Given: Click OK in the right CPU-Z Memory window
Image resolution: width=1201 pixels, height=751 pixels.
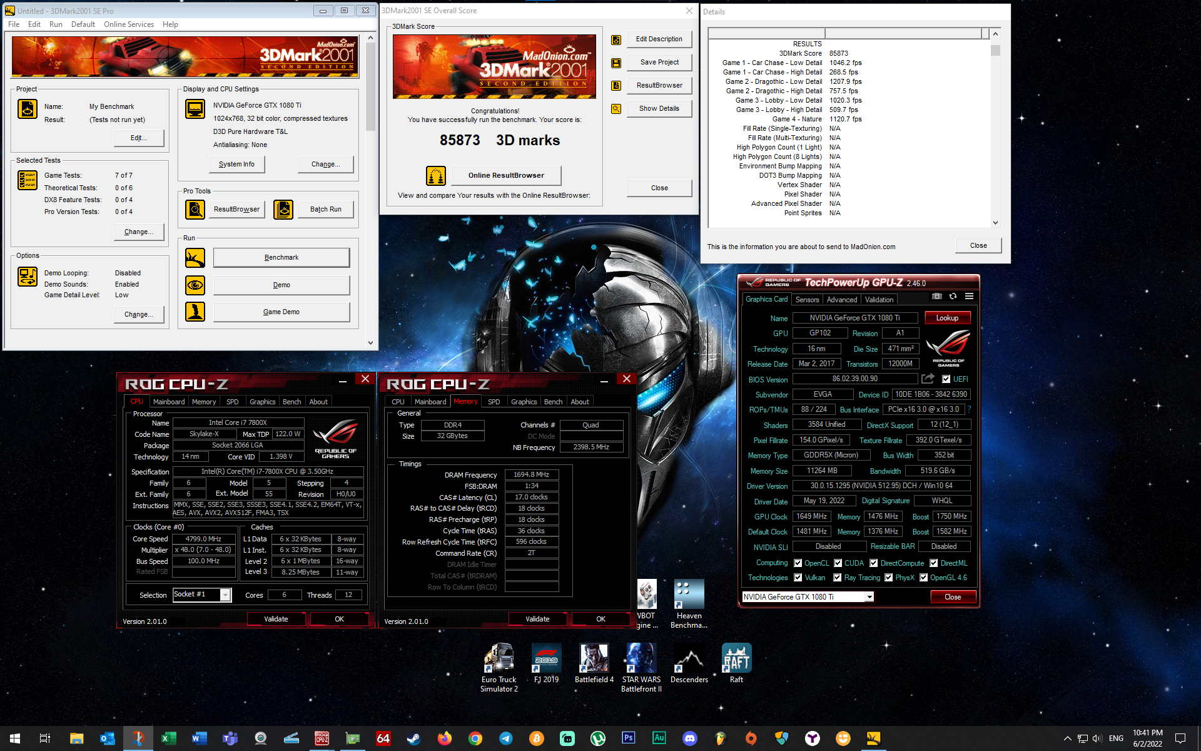Looking at the screenshot, I should click(x=600, y=619).
